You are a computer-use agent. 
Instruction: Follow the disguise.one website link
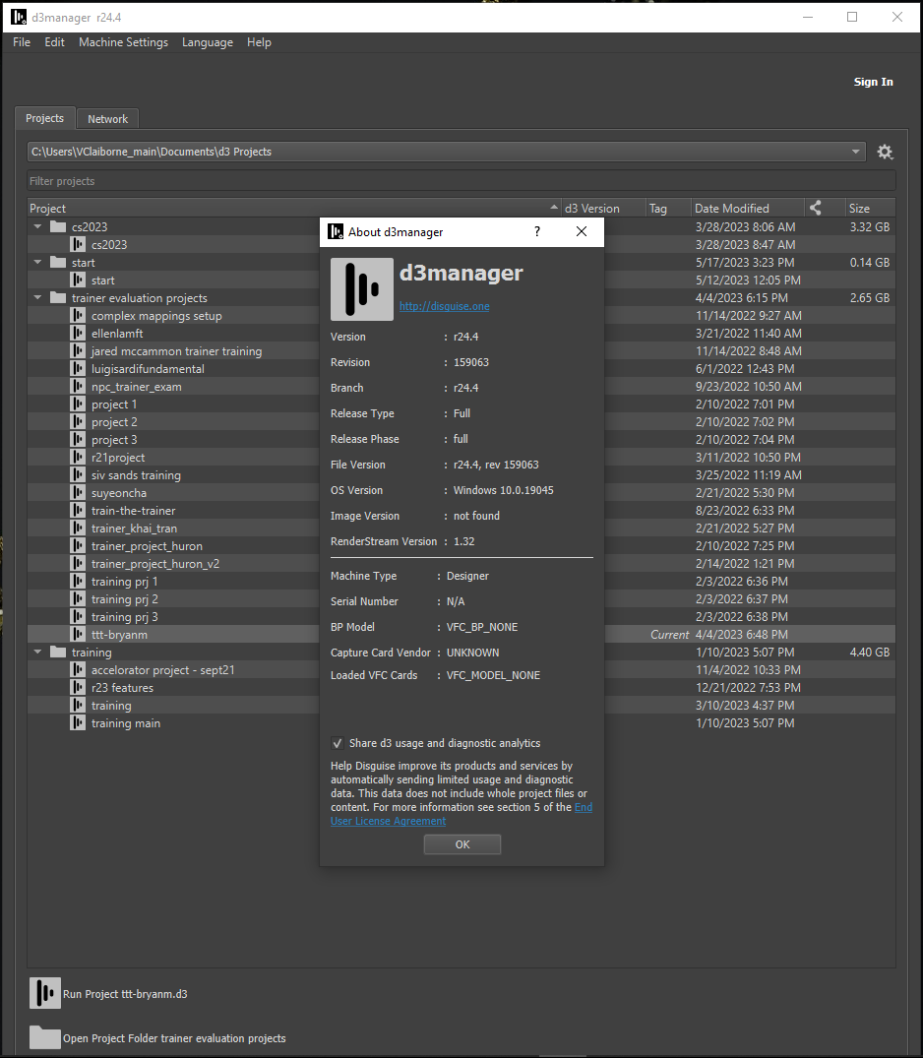pos(444,305)
